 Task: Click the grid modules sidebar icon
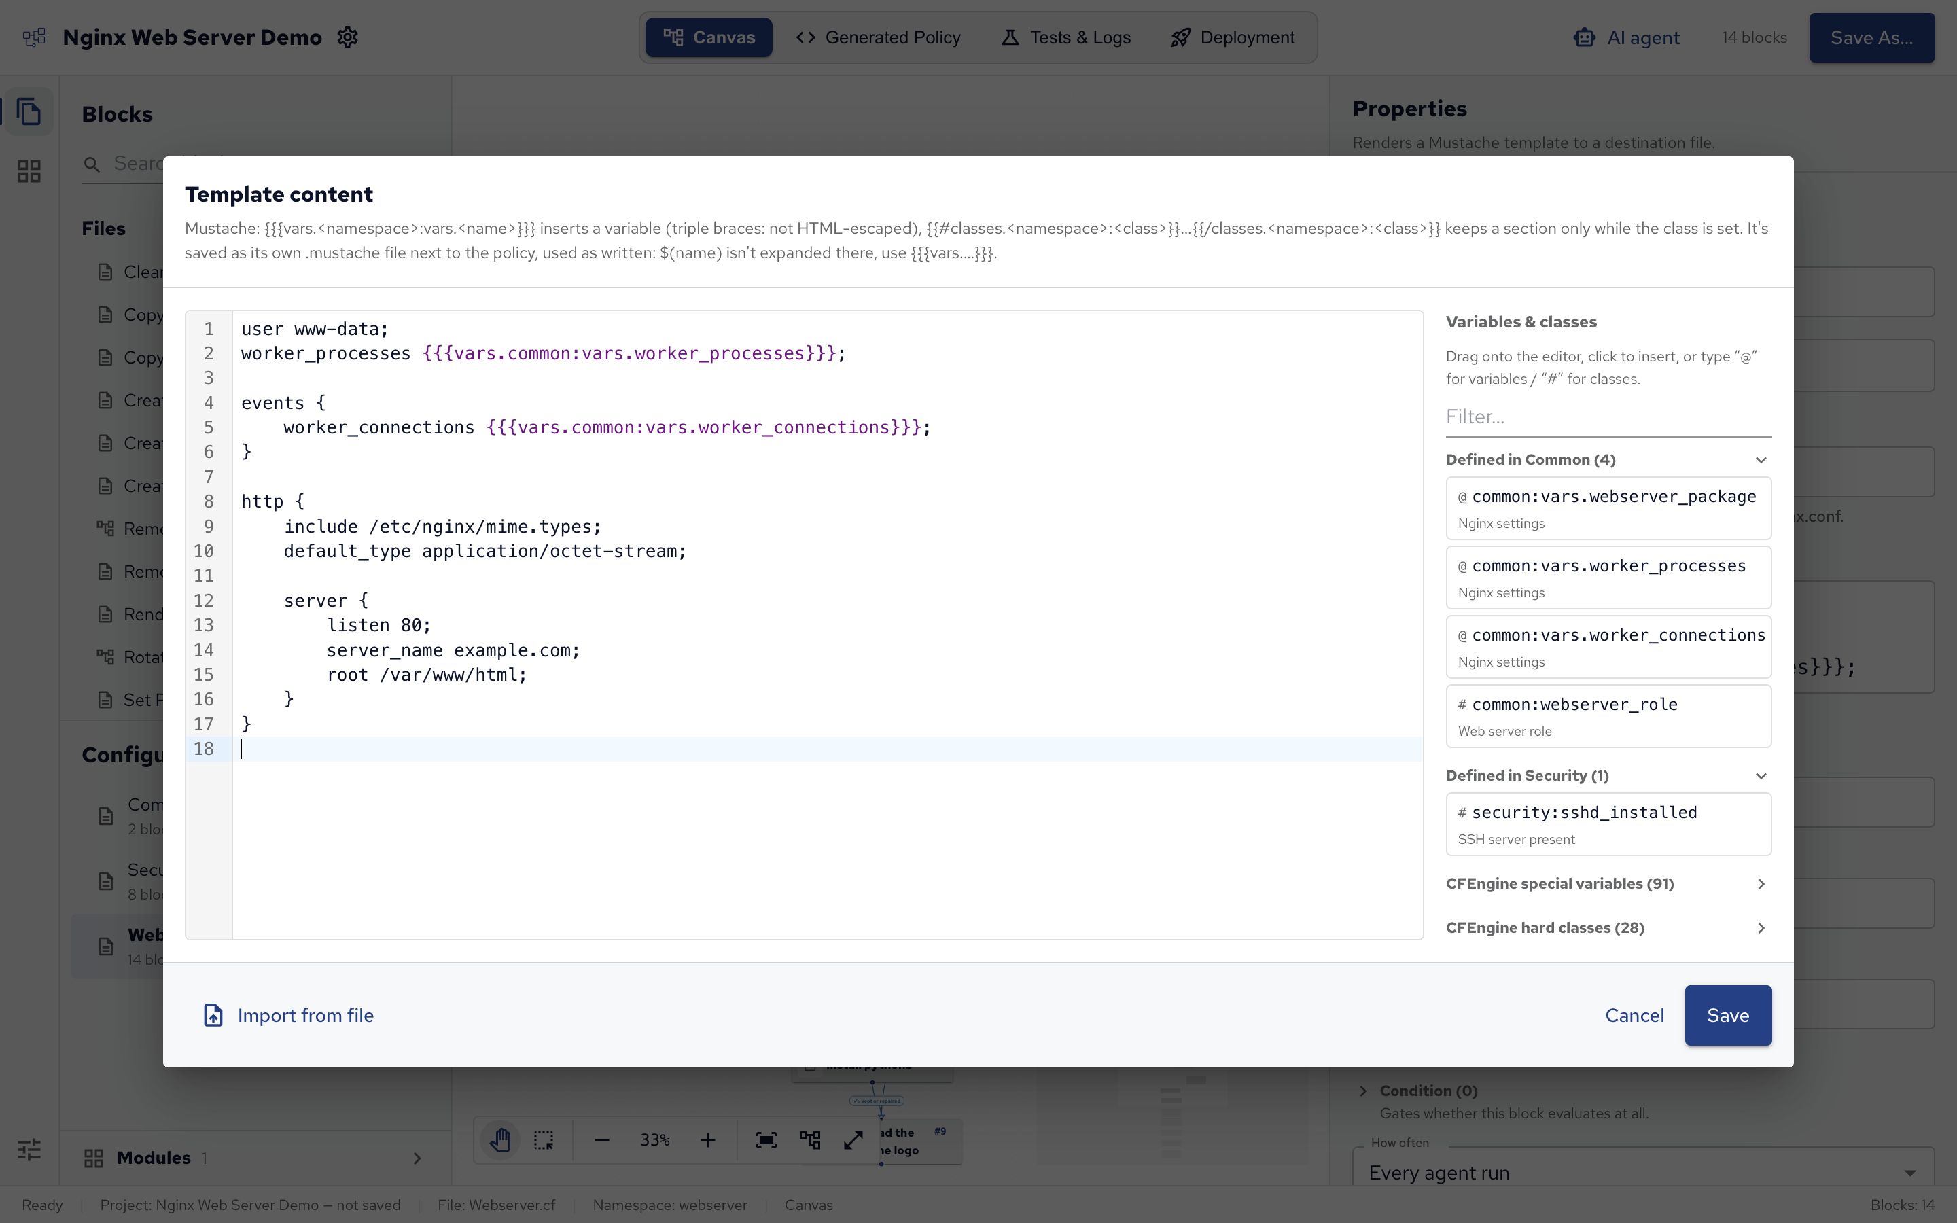29,171
